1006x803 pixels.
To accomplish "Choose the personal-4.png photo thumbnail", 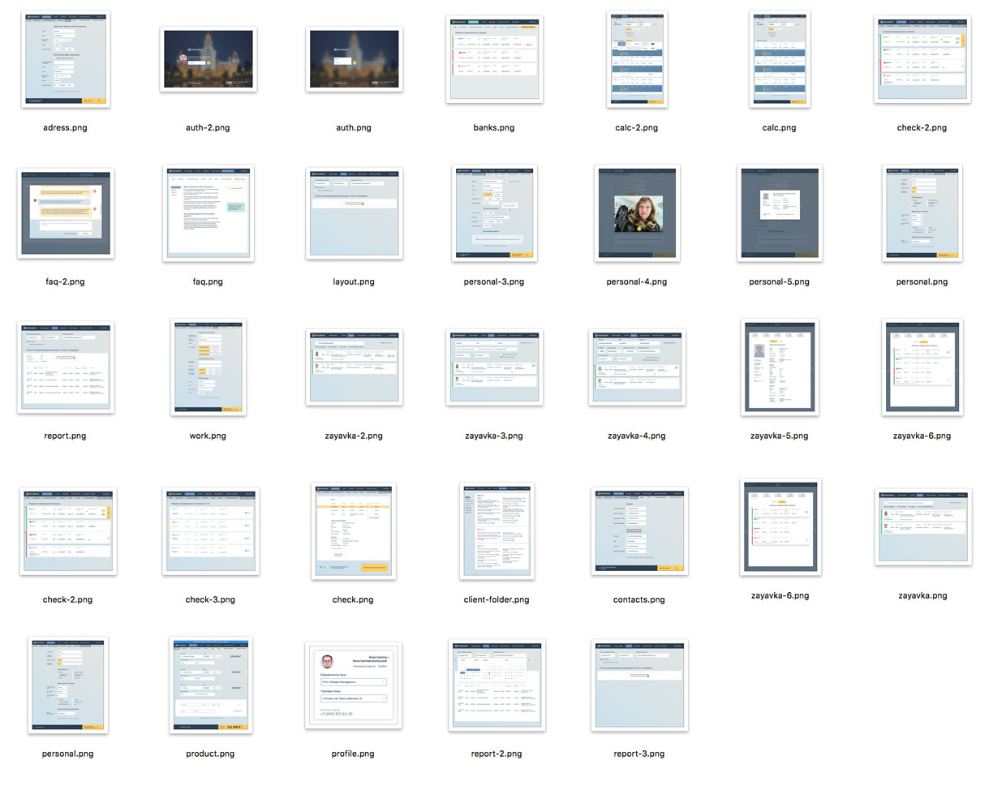I will coord(637,213).
